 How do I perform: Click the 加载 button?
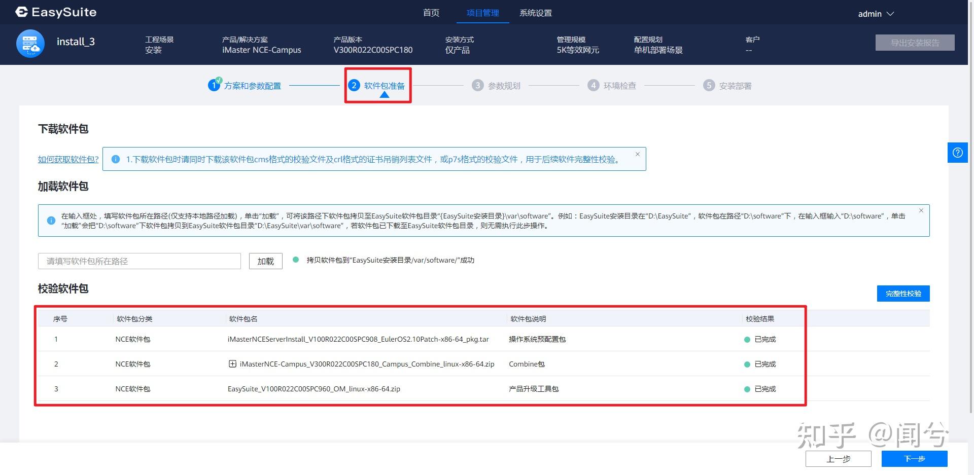tap(265, 261)
